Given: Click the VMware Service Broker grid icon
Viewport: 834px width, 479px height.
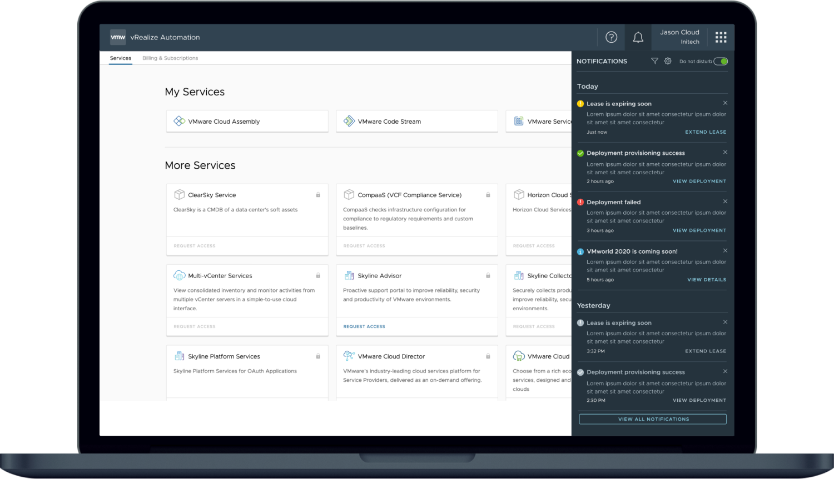Looking at the screenshot, I should [519, 121].
